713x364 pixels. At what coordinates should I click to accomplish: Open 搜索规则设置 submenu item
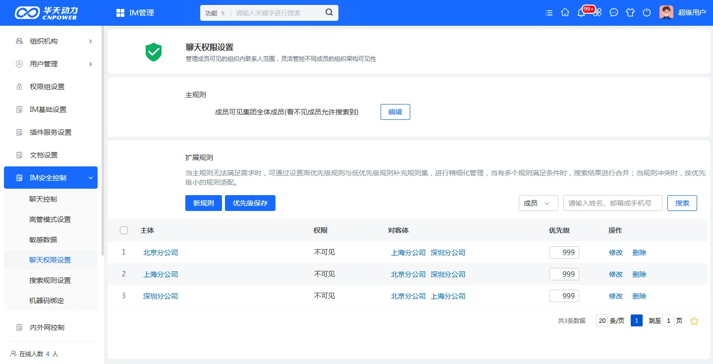tap(50, 280)
